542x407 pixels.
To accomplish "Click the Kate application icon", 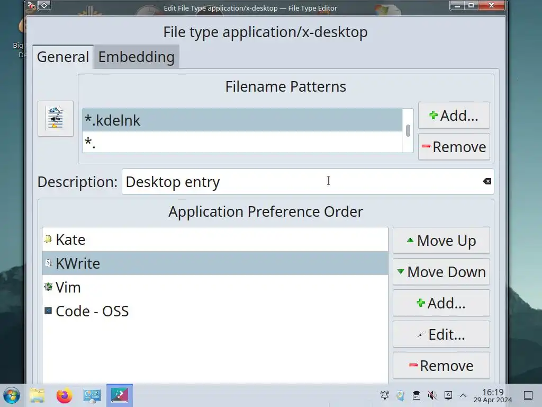I will point(48,239).
